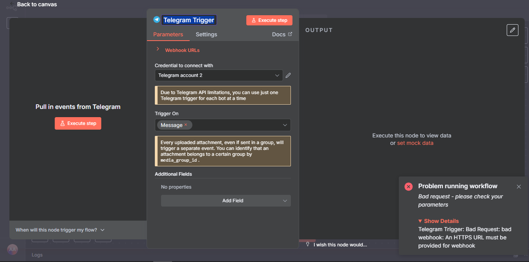529x262 pixels.
Task: Switch to the Settings tab
Action: pyautogui.click(x=206, y=34)
